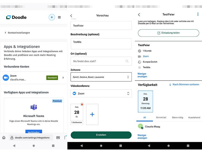This screenshot has height=152, width=202.
Task: Open the three-dot menu on the TestFeier screen
Action: 198,14
